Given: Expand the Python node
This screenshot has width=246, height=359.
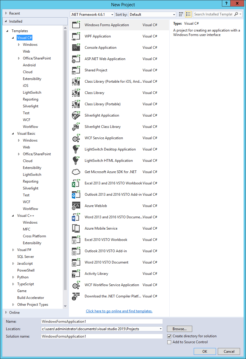Looking at the screenshot, I should (x=13, y=277).
